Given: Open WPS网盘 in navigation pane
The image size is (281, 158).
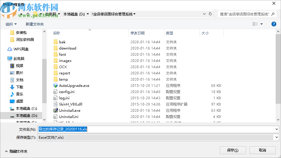Looking at the screenshot, I should [x=18, y=49].
